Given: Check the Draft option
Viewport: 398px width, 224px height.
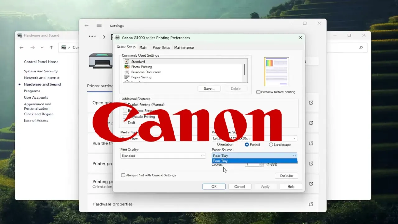Looking at the screenshot, I should [x=125, y=123].
